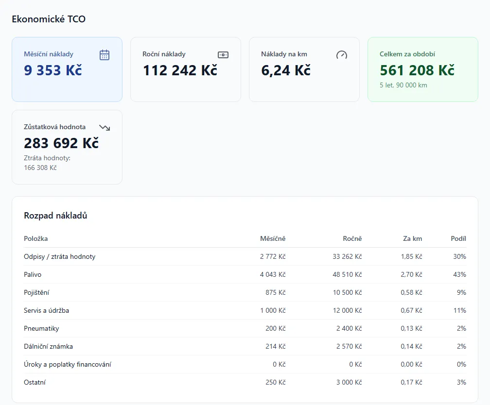The width and height of the screenshot is (490, 405).
Task: Click the 'Odpisy / ztráta hodnoty' row label
Action: (x=59, y=256)
